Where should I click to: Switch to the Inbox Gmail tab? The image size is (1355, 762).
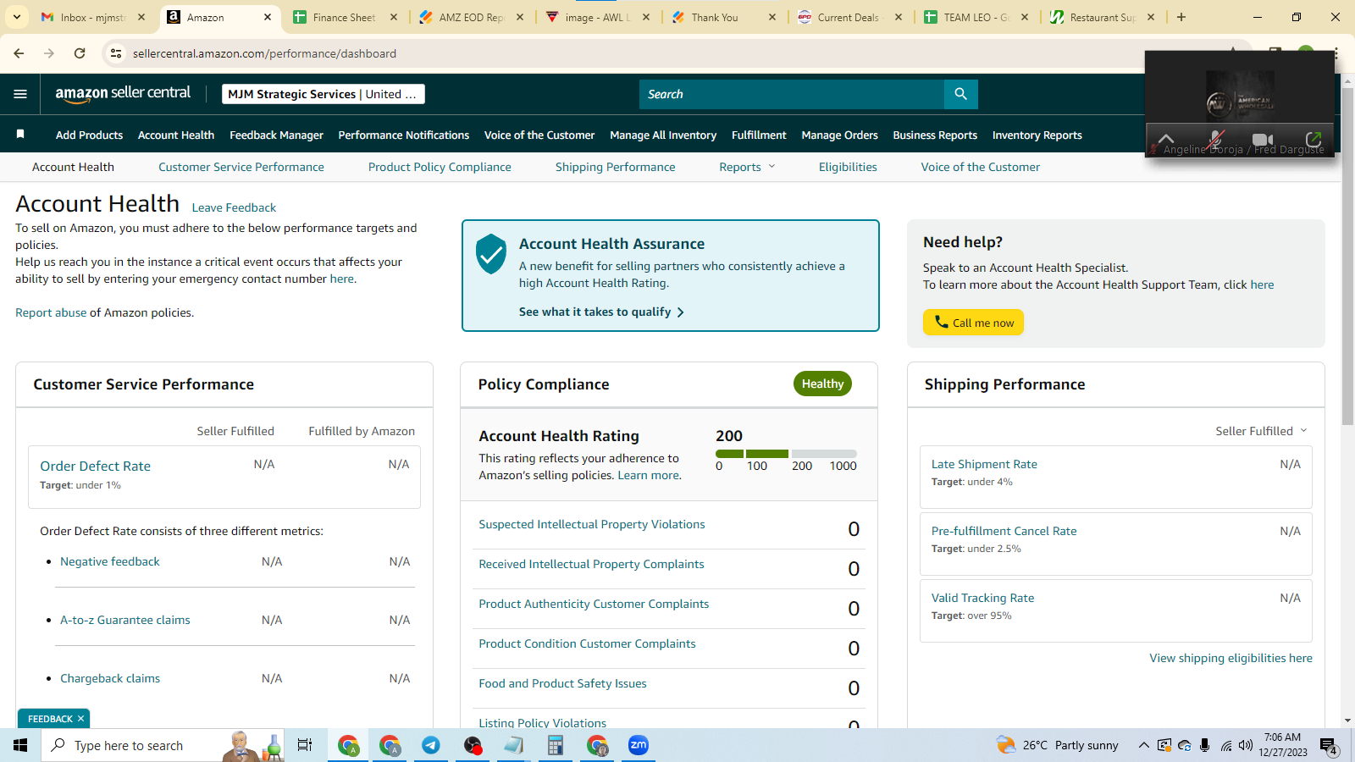click(x=92, y=17)
